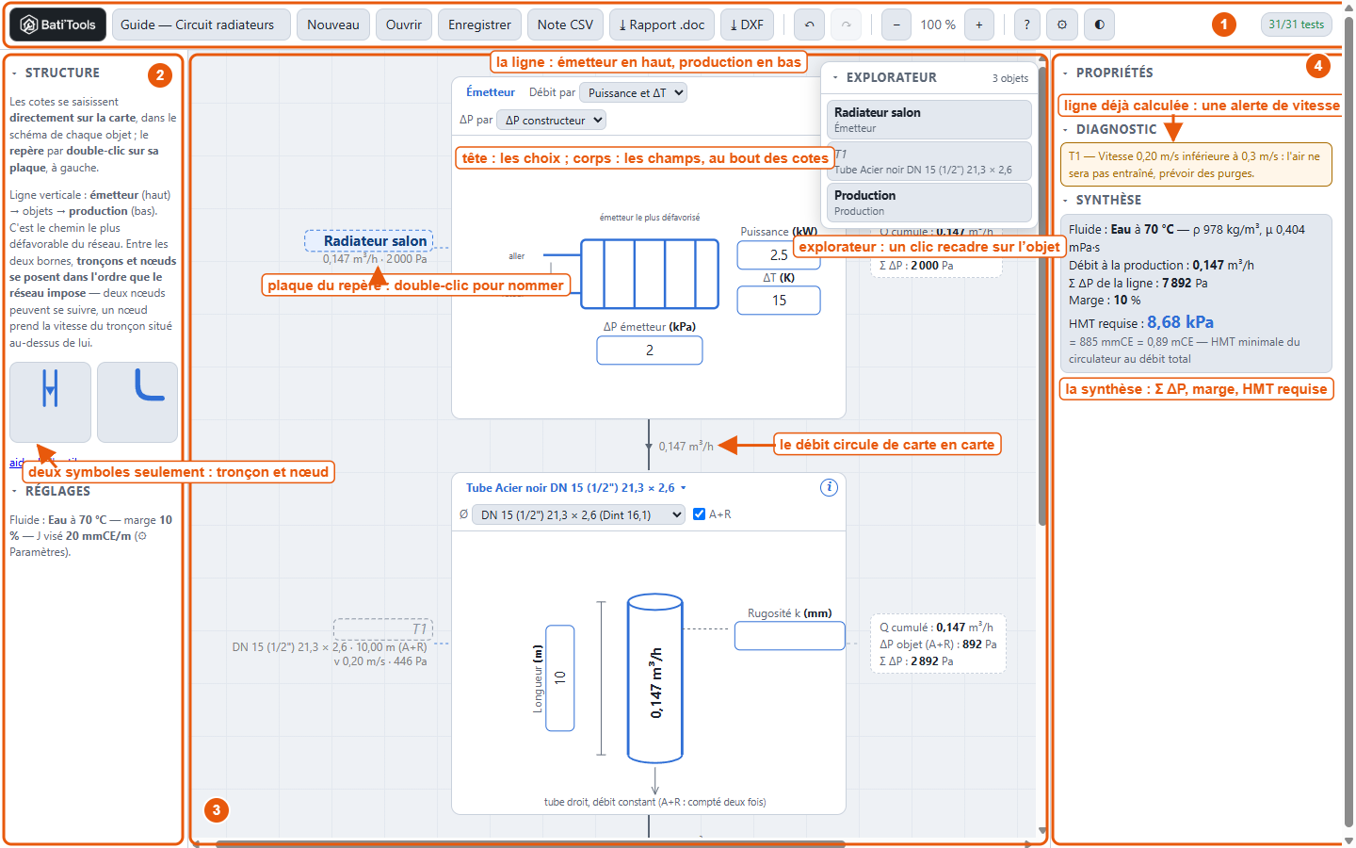Focus the ΔP émetteur (kPa) field

tap(650, 351)
